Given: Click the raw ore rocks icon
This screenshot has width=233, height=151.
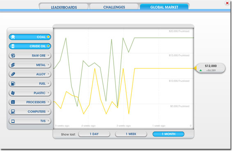Looking at the screenshot, I should (x=13, y=55).
